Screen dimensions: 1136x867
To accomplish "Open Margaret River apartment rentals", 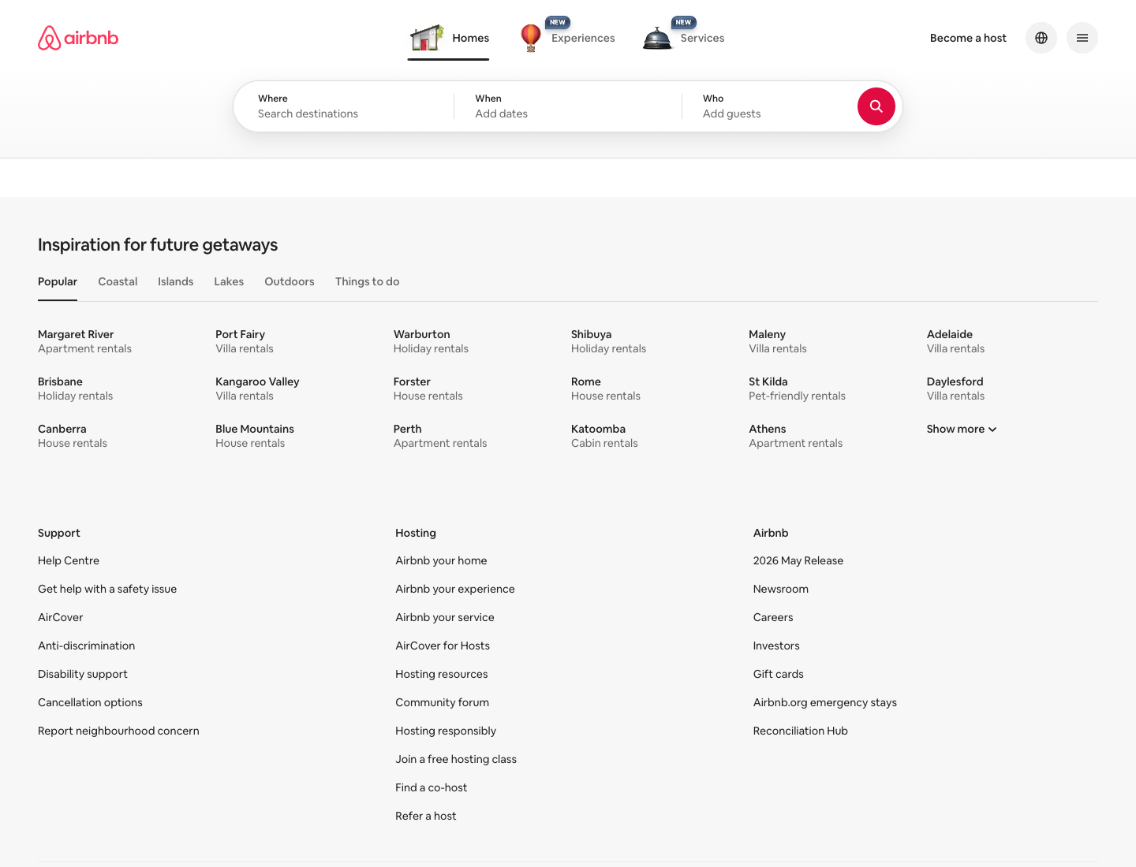I will [x=84, y=341].
